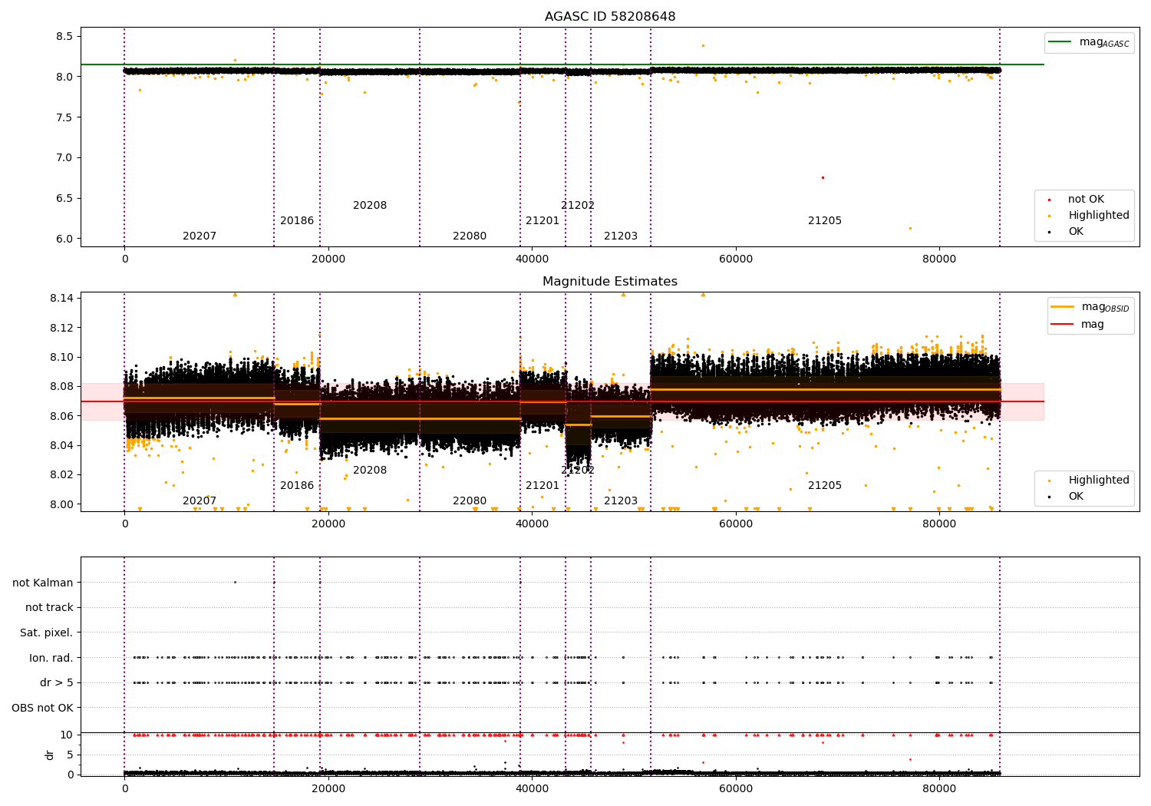Click OBSID label 20186 in Magnitude Estimates plot

tap(297, 486)
